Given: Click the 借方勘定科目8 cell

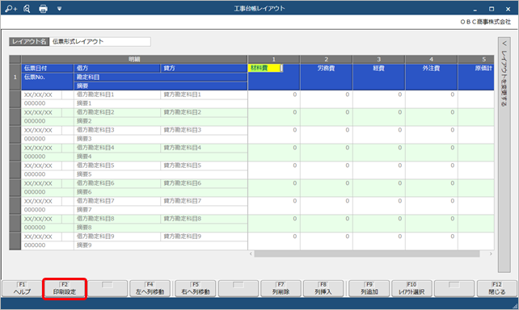Looking at the screenshot, I should (x=117, y=219).
